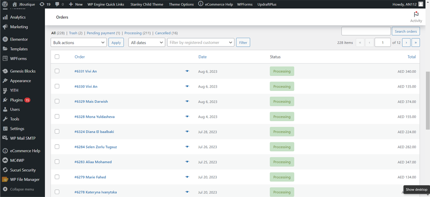Select checkbox for Diana El baalbaki order
Image resolution: width=430 pixels, height=197 pixels.
point(57,132)
